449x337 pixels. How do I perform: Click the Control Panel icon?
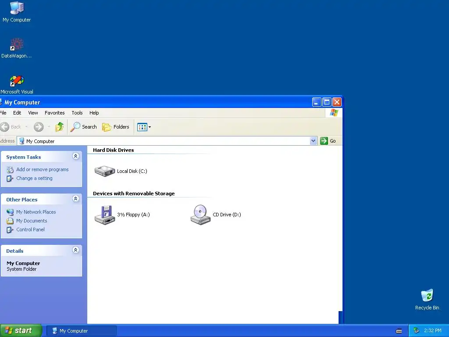[x=10, y=230]
